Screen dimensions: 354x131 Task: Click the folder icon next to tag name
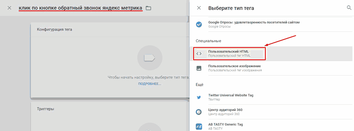[148, 8]
